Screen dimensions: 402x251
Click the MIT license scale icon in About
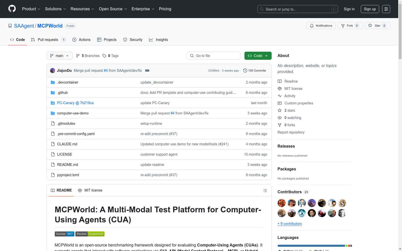[x=280, y=89]
